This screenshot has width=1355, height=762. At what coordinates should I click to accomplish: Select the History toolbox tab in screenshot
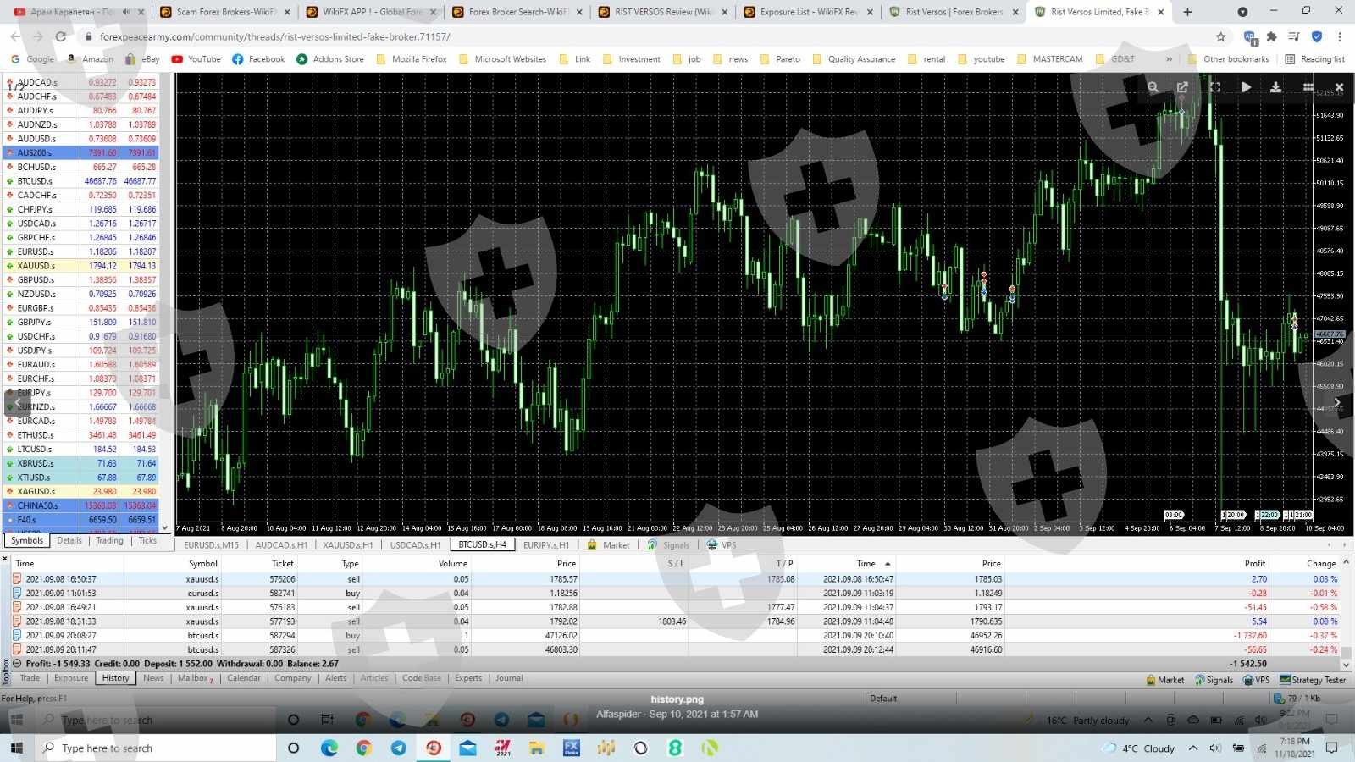click(115, 678)
